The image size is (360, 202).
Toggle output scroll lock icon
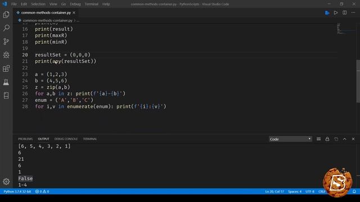pos(327,139)
